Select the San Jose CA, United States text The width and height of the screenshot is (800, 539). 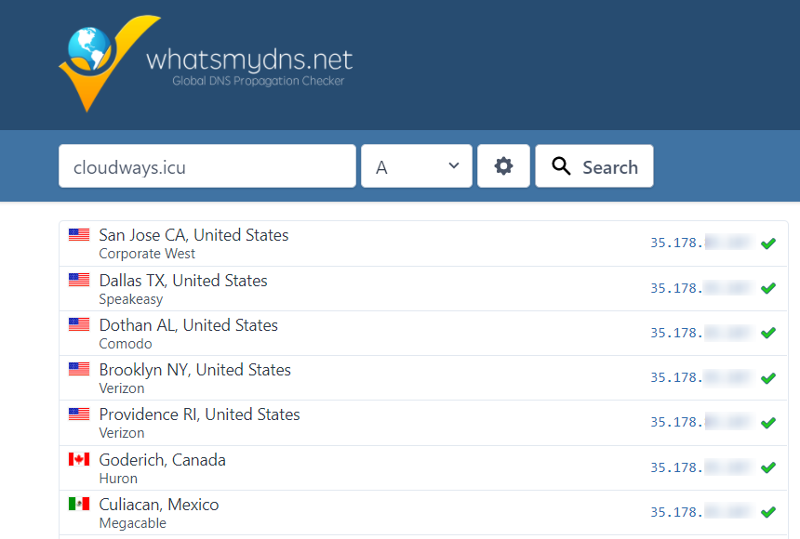[x=193, y=235]
